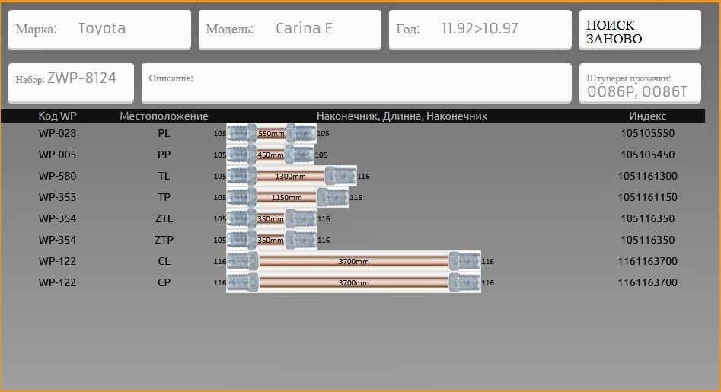Click the right fitting icon in PP row
Viewport: 721px width, 392px height.
click(x=298, y=155)
